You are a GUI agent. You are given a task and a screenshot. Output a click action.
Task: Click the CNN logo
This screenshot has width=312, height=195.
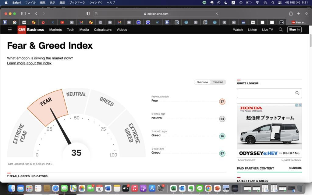tap(22, 30)
